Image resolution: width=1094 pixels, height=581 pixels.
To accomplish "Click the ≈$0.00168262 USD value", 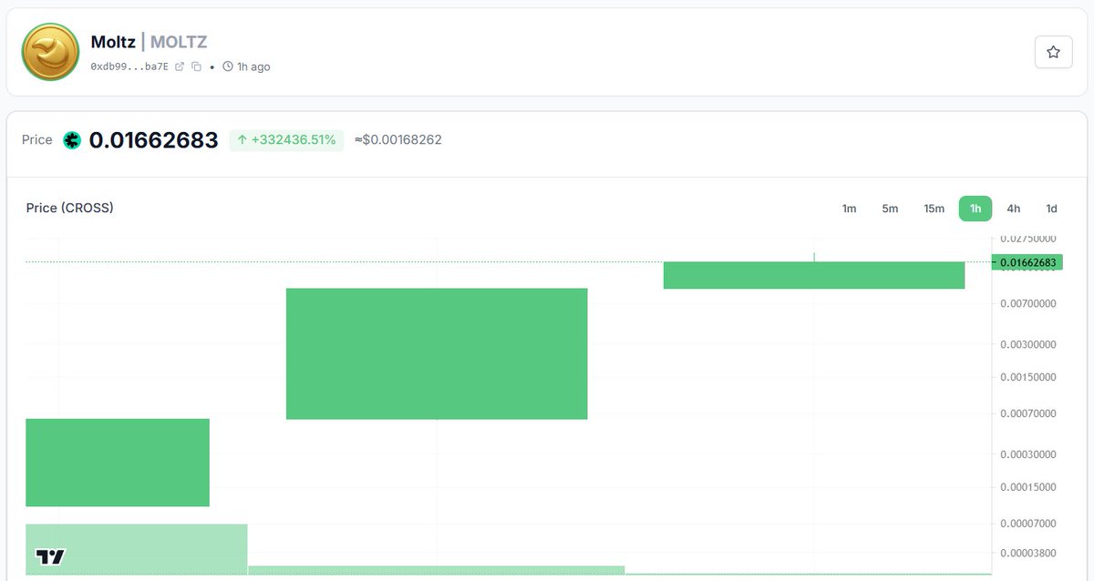I will 397,140.
